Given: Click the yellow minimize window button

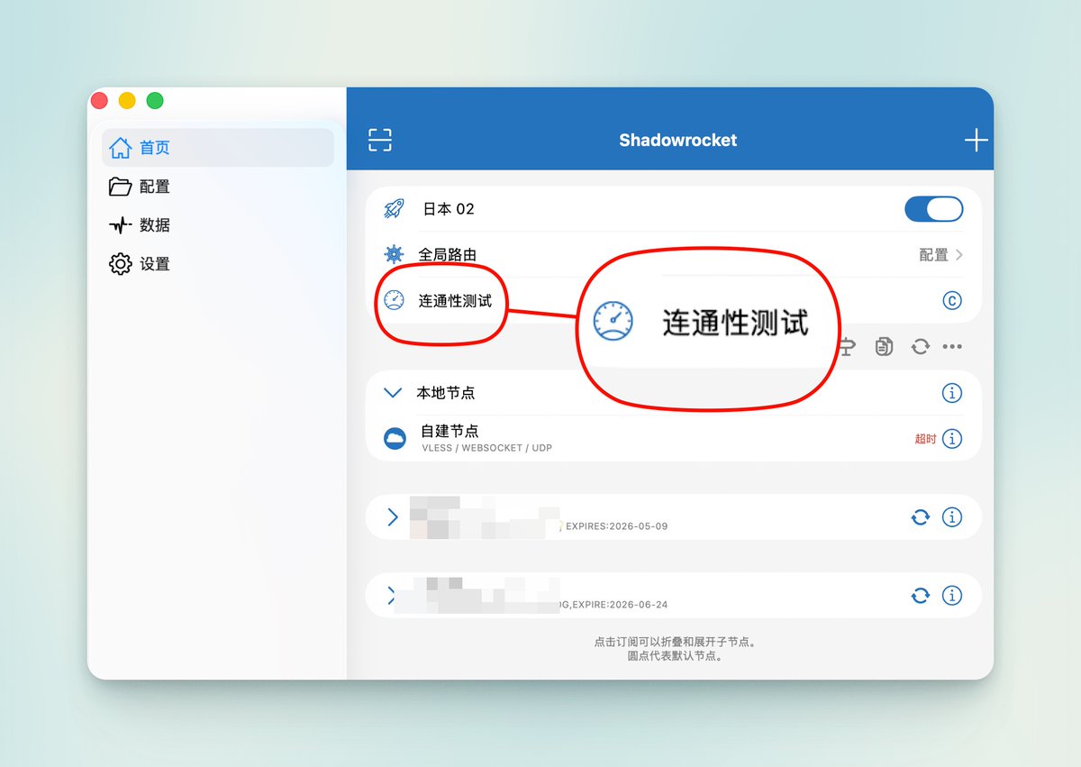Looking at the screenshot, I should pos(127,101).
